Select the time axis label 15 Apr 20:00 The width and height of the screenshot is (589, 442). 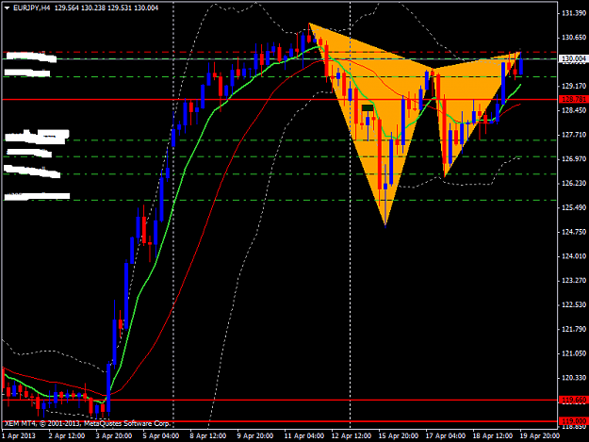399,435
